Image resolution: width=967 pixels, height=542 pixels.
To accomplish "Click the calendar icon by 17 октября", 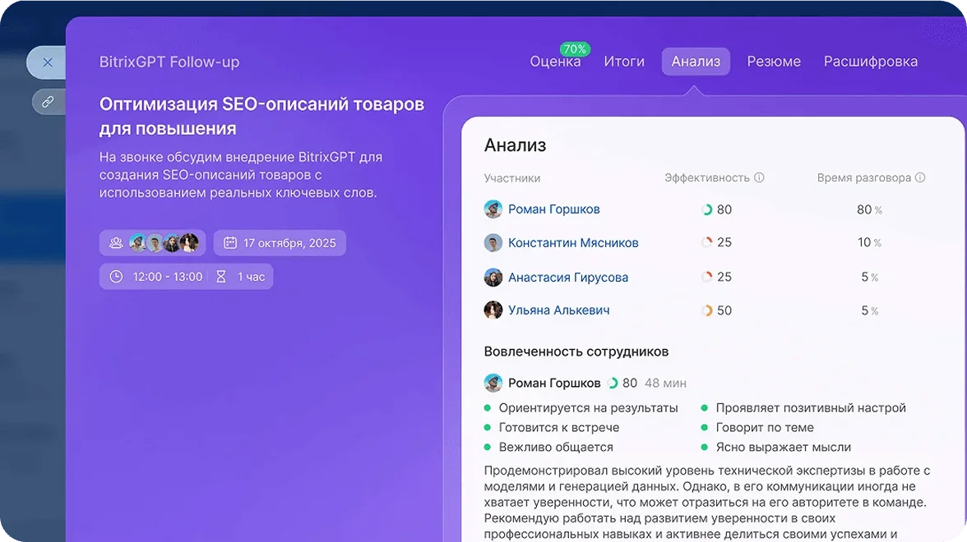I will pos(230,243).
